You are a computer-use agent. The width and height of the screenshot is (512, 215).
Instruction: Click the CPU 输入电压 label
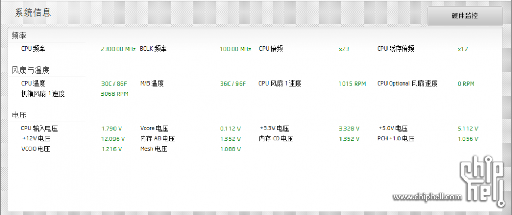(39, 128)
